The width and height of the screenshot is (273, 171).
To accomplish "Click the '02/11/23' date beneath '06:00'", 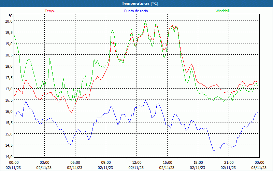I will click(x=75, y=168).
